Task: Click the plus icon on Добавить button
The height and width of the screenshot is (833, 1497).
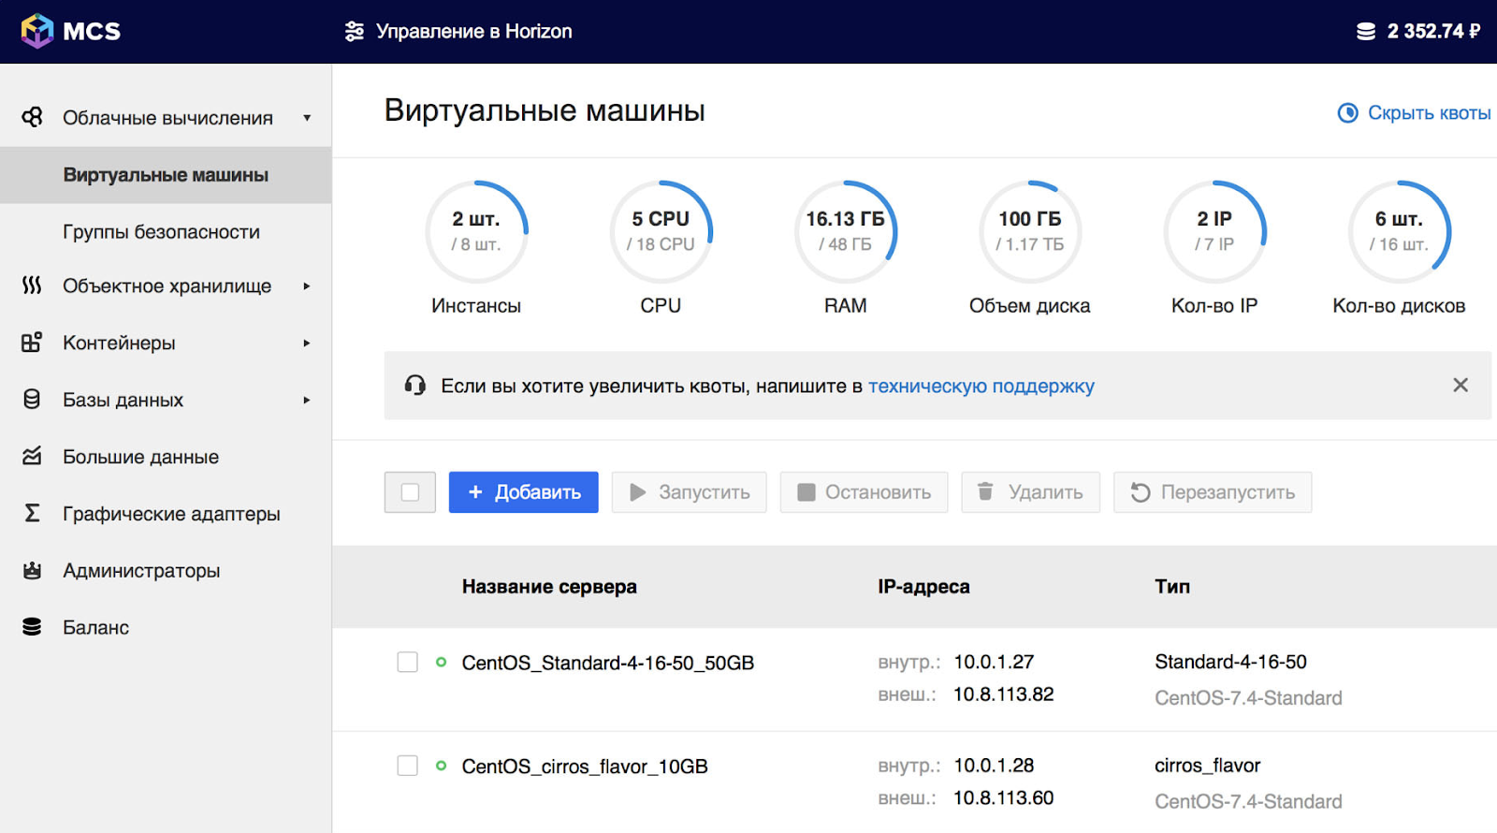Action: point(475,491)
